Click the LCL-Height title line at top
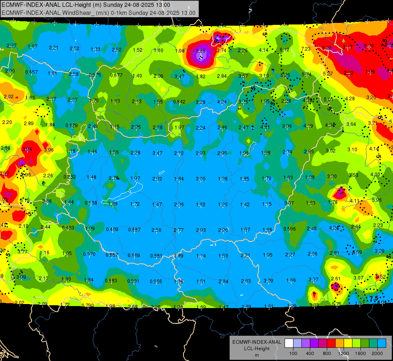Viewport: 393px width, 361px height. tap(86, 5)
